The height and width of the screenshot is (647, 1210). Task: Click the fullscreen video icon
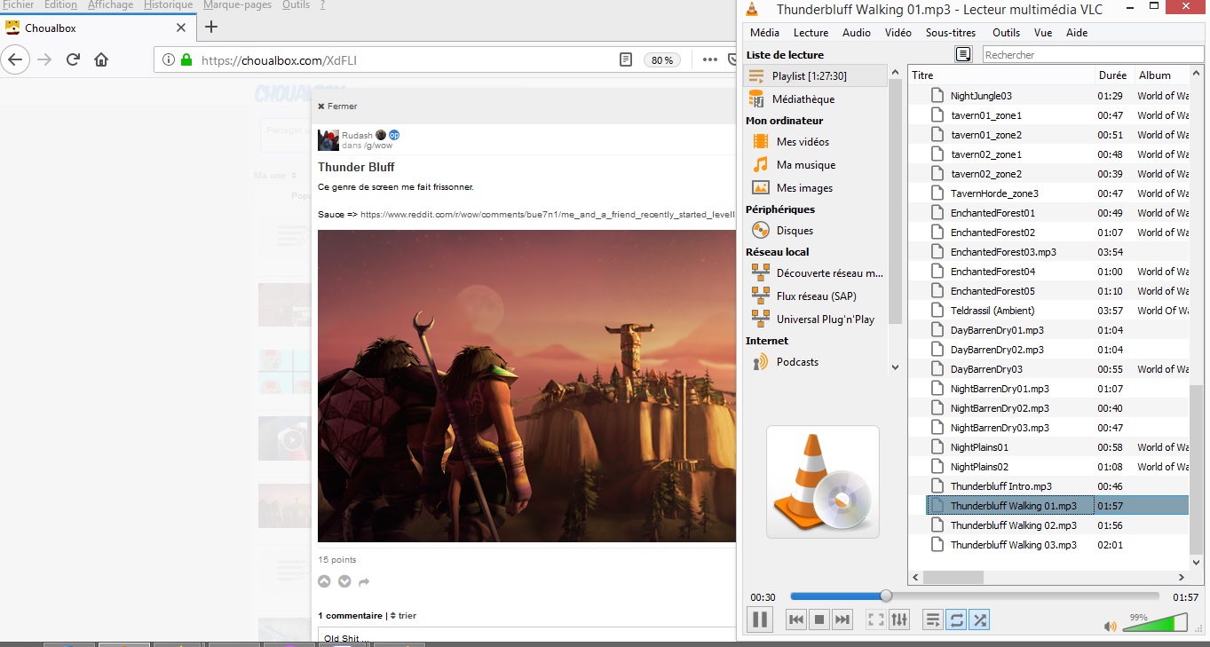[875, 619]
